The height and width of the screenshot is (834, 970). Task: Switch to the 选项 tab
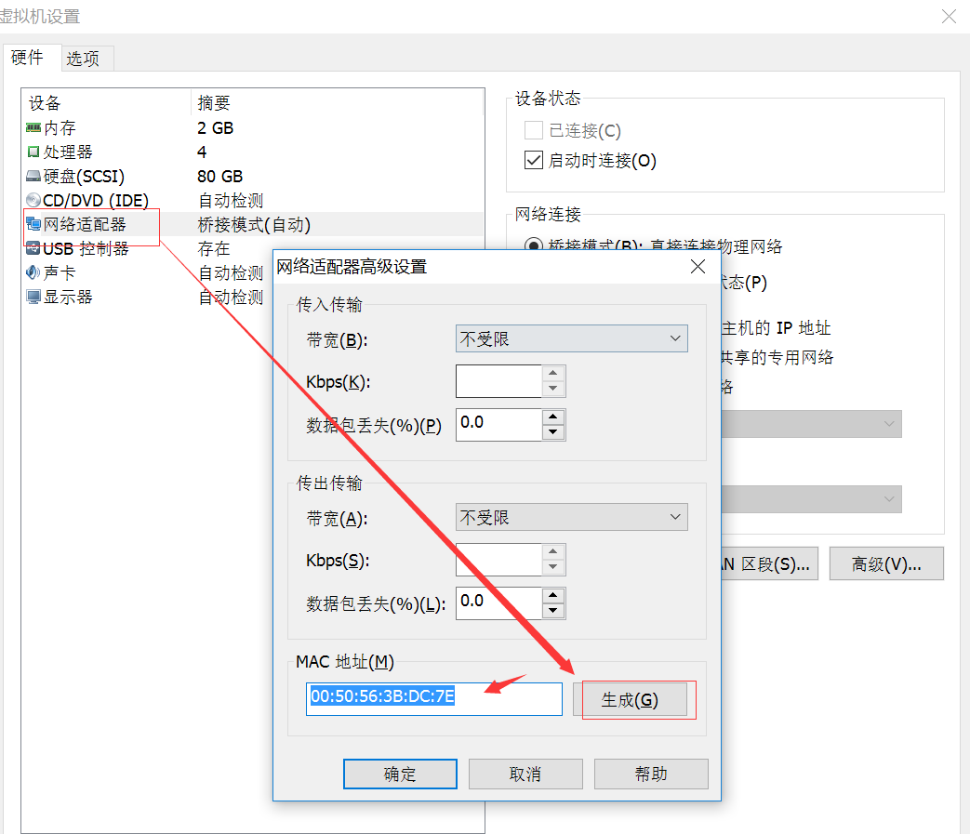point(86,59)
